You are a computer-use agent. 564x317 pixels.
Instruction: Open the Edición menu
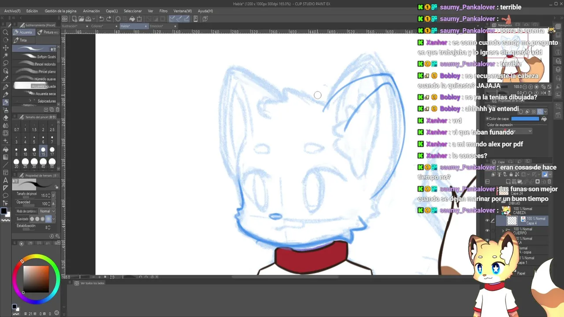(32, 11)
